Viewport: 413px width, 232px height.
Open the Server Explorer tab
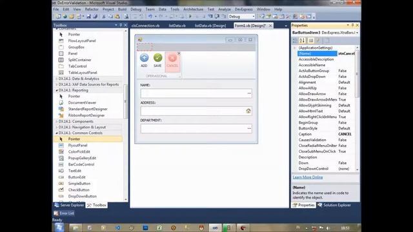(69, 205)
